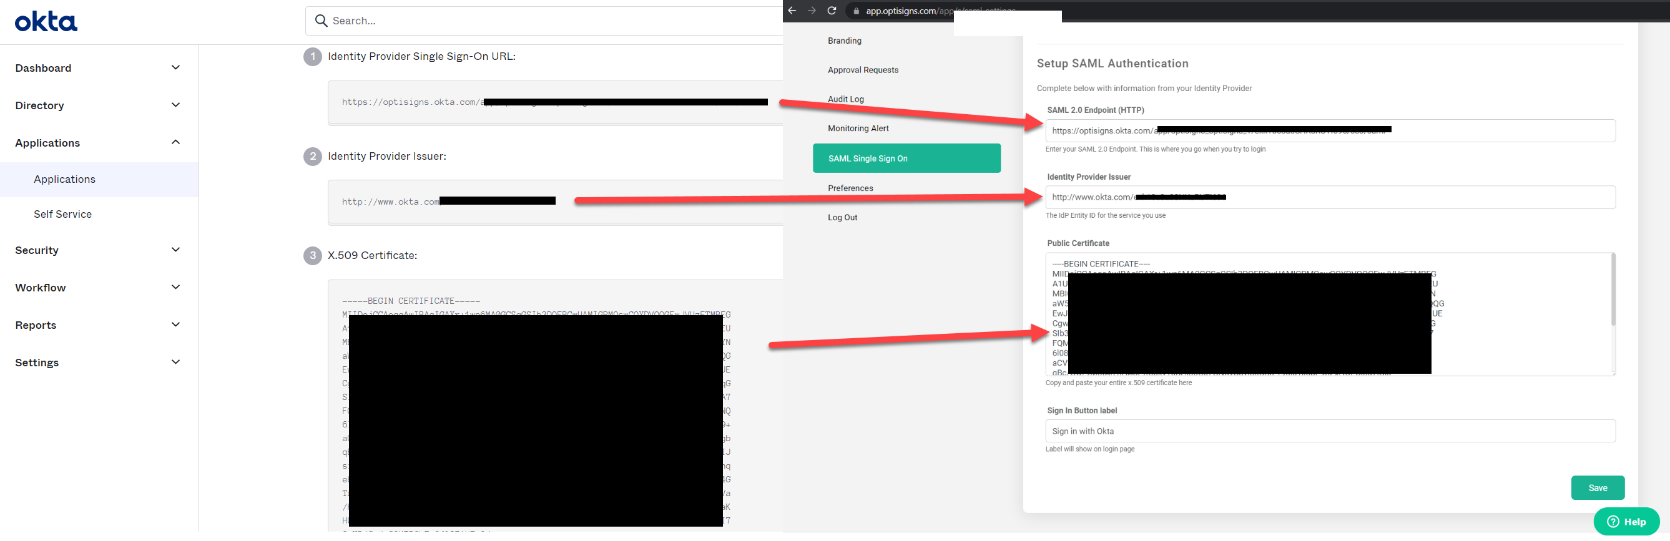This screenshot has width=1670, height=541.
Task: Expand the Dashboard menu chevron
Action: click(175, 67)
